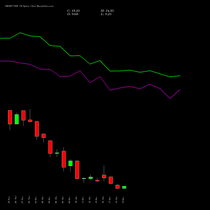
Task: Select the 02 Dec date label
Action: coord(42,200)
